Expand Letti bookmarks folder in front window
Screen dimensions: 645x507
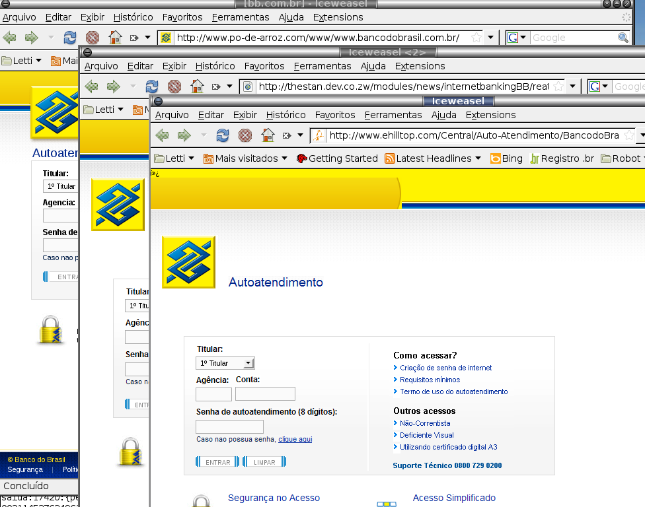[174, 158]
